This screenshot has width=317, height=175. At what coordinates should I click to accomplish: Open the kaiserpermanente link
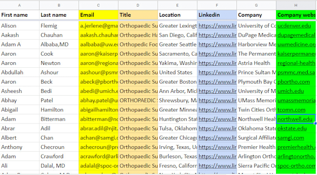click(x=296, y=54)
